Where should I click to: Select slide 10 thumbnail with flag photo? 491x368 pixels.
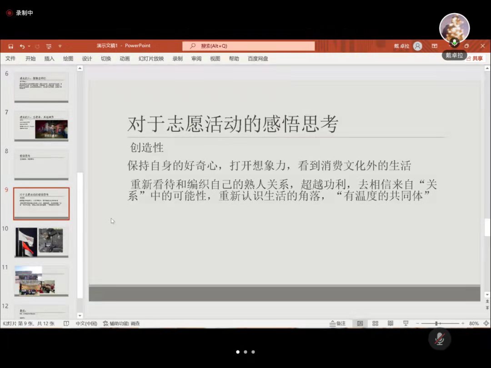(x=41, y=241)
